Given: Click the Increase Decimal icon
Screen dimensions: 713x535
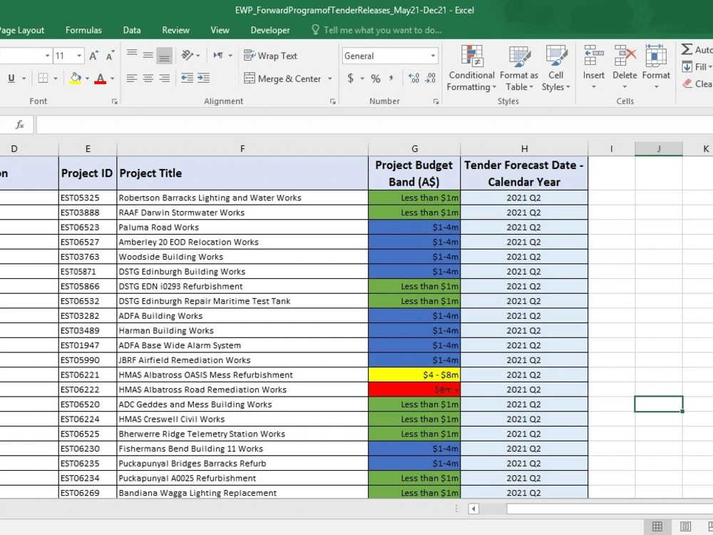Looking at the screenshot, I should click(414, 78).
